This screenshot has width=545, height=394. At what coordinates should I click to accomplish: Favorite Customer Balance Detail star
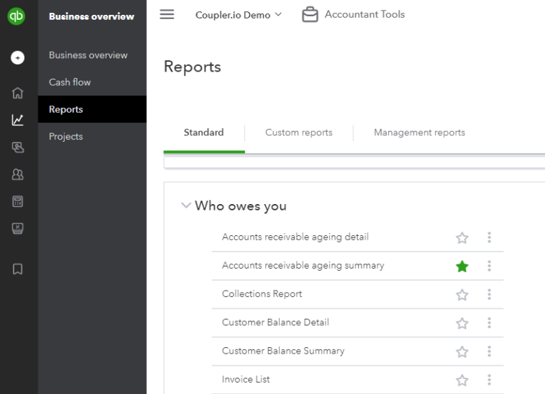coord(462,323)
